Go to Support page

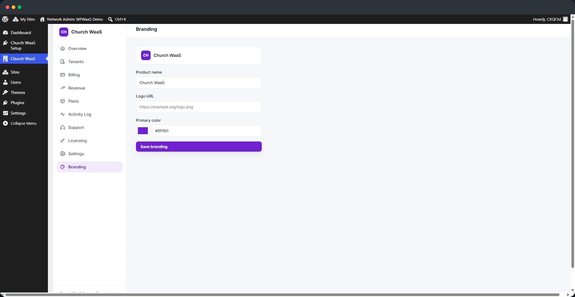[90, 127]
